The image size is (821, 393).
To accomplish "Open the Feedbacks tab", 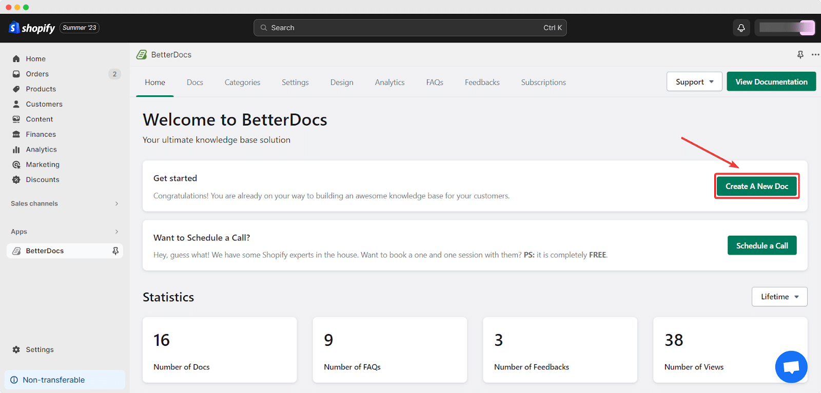I will coord(482,82).
